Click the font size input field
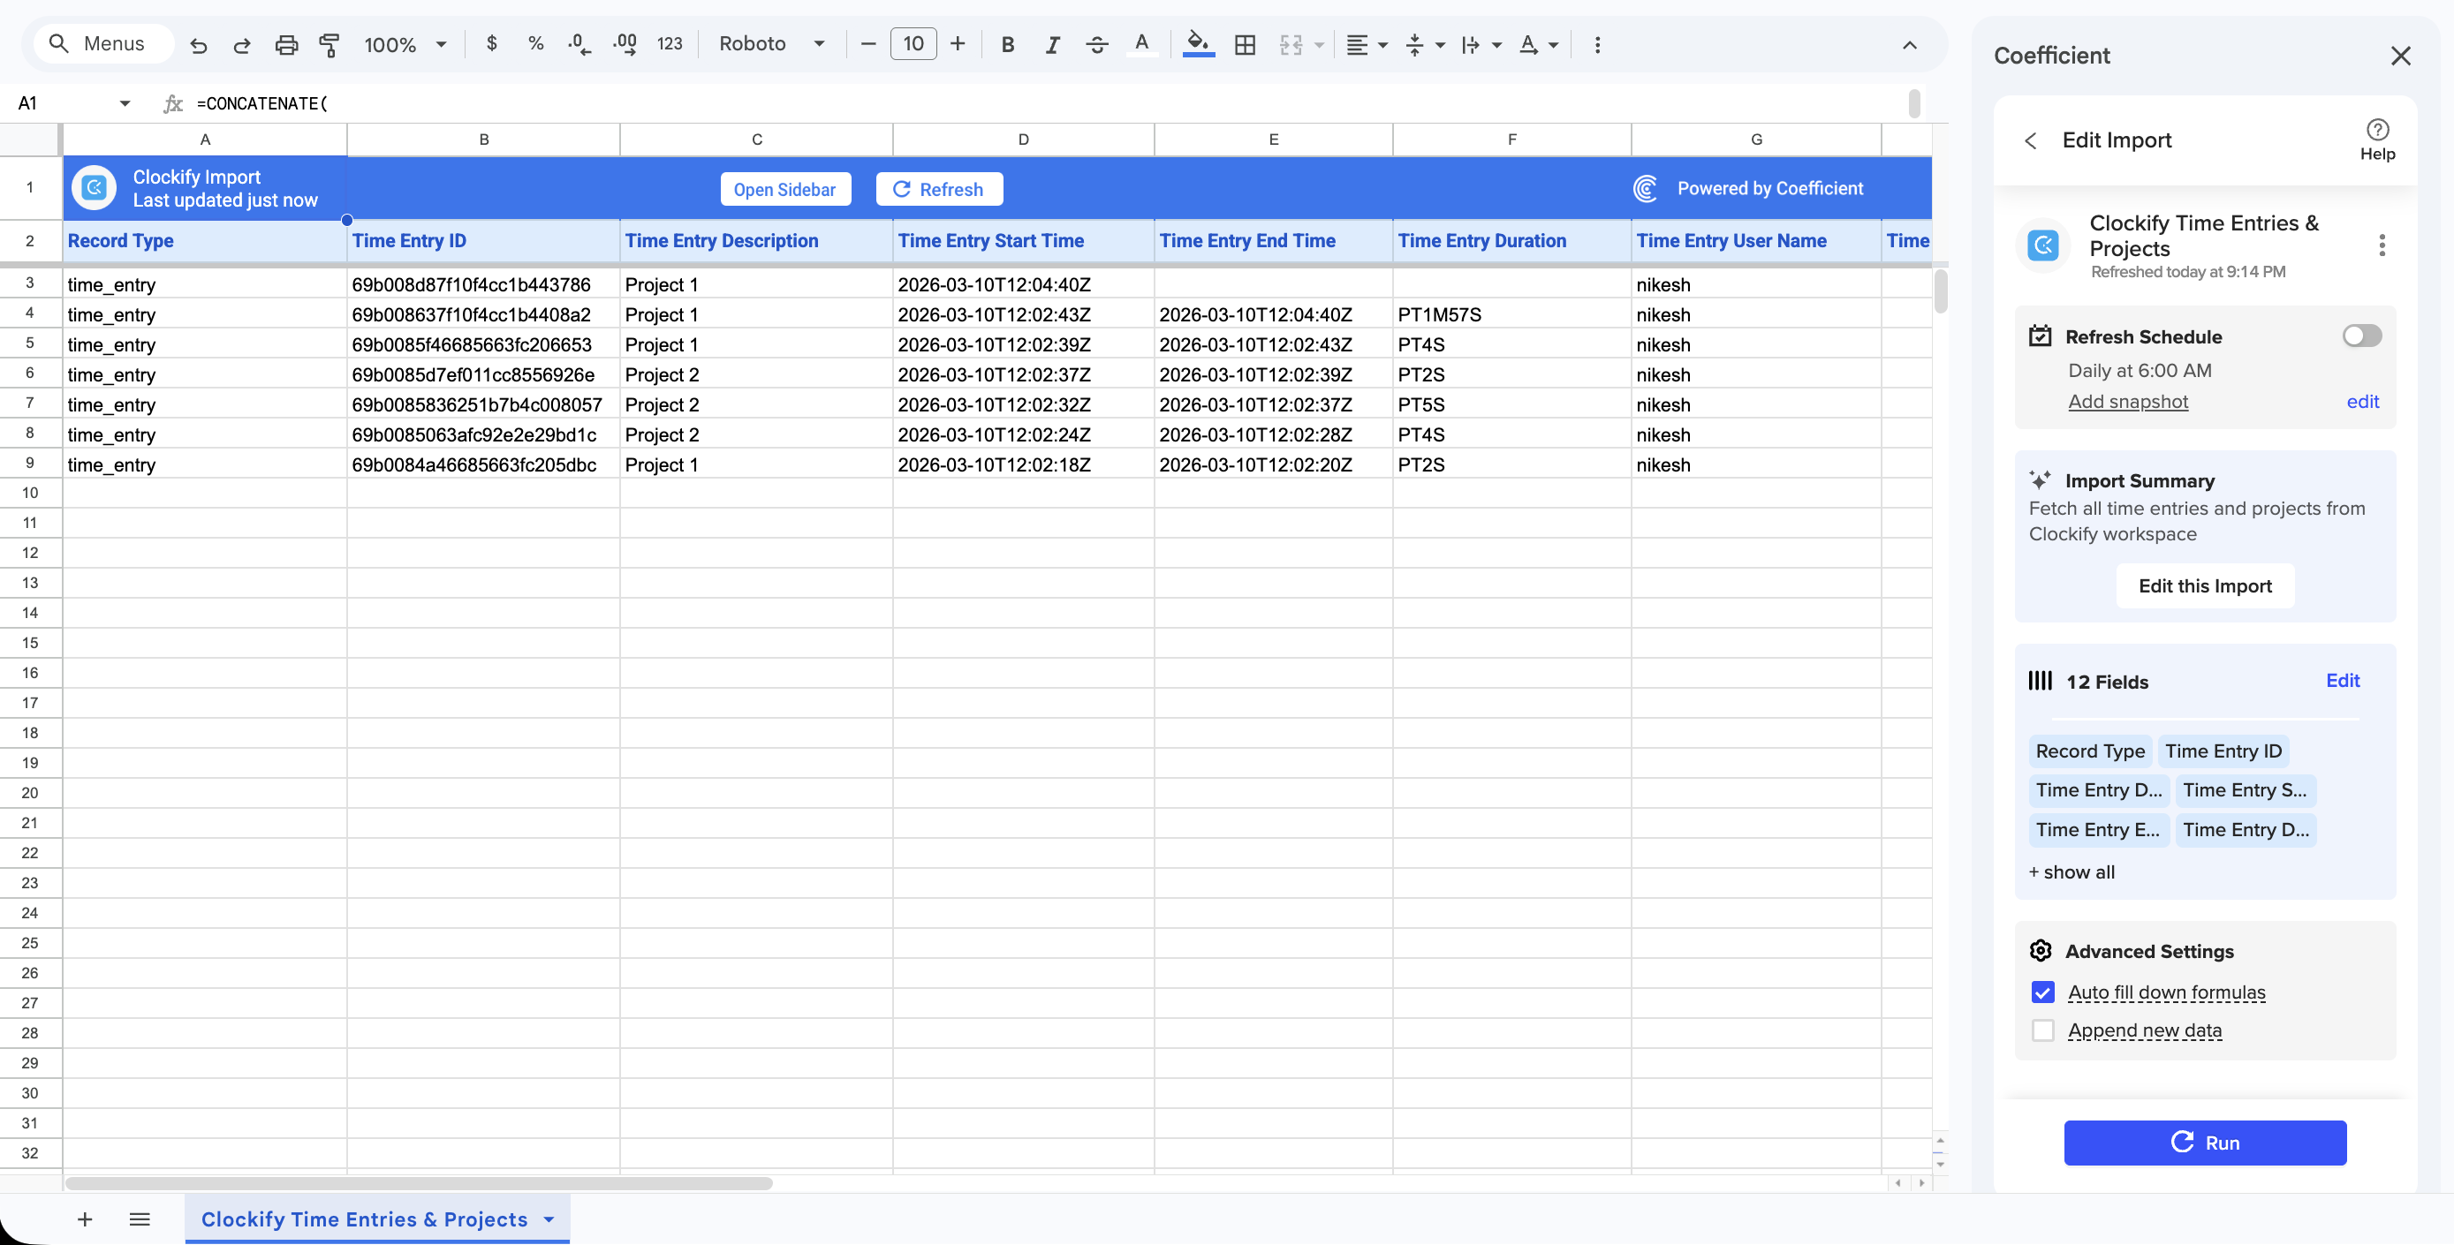Screen dimensions: 2454x1245 pos(912,45)
